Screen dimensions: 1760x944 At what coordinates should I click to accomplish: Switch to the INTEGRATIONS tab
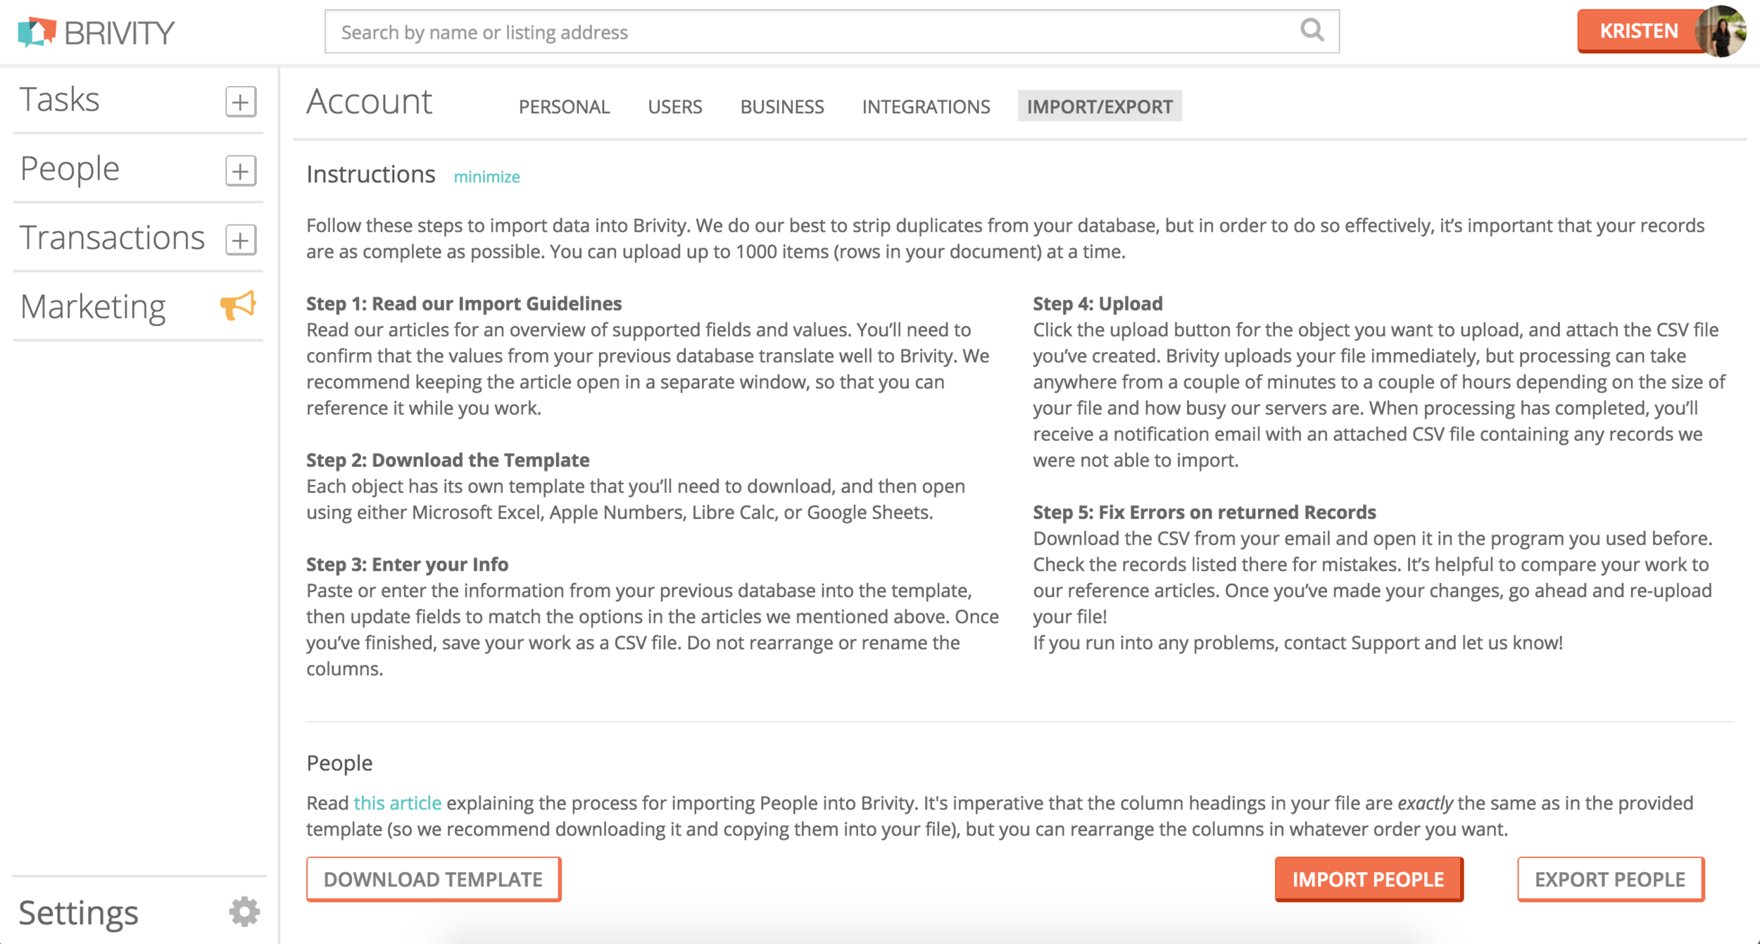click(926, 106)
